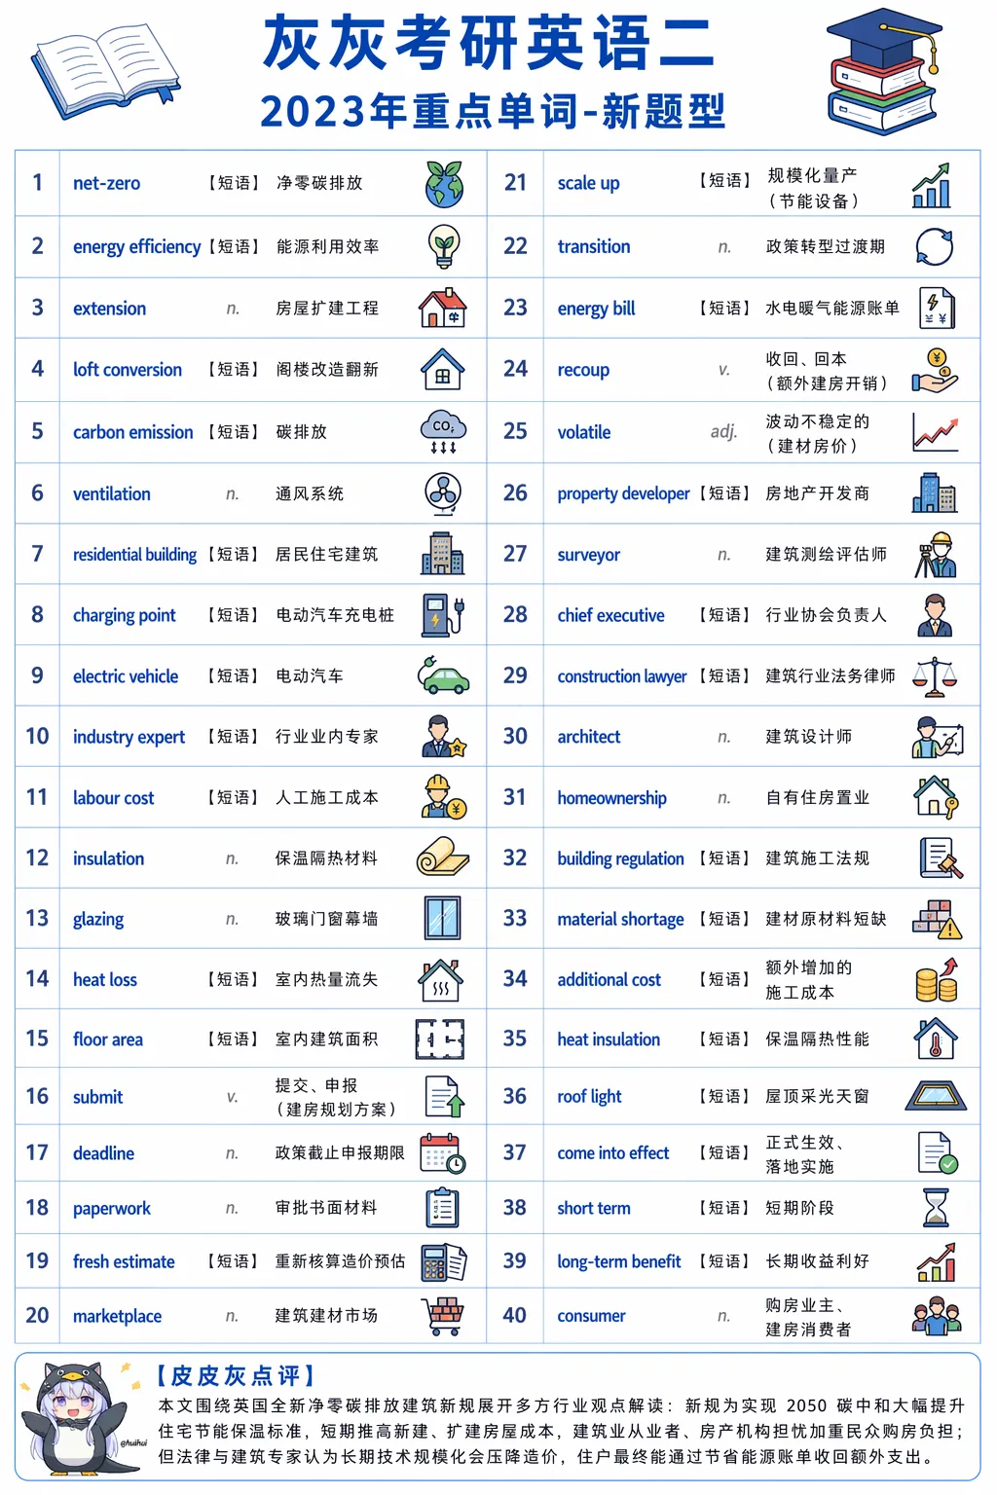Click the word 'property developer'

click(x=623, y=494)
